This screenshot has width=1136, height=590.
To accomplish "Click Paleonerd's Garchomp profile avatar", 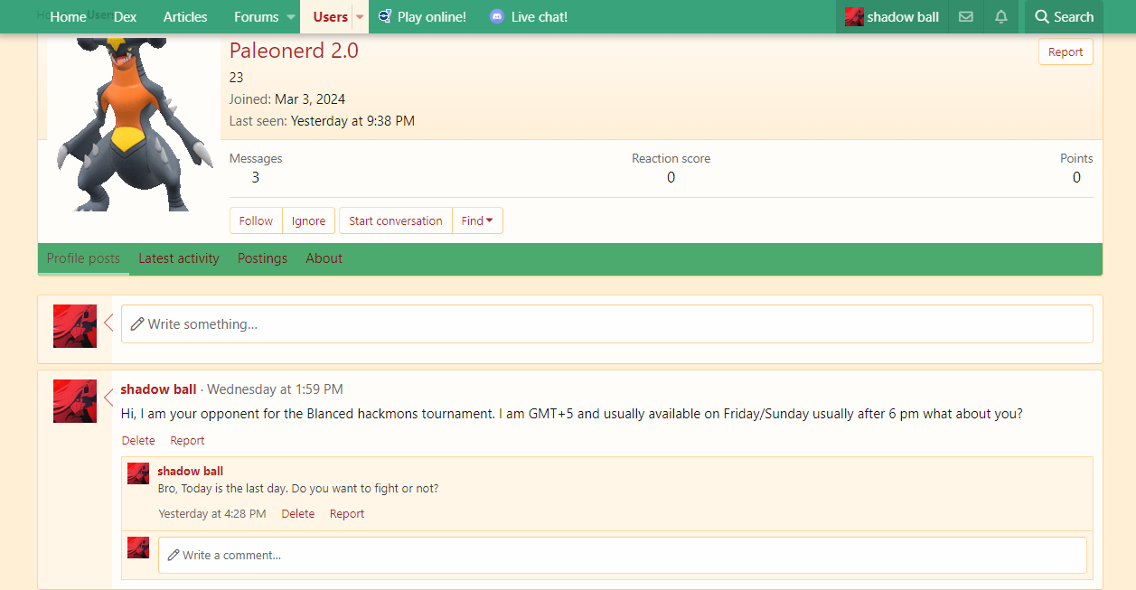I will 133,125.
